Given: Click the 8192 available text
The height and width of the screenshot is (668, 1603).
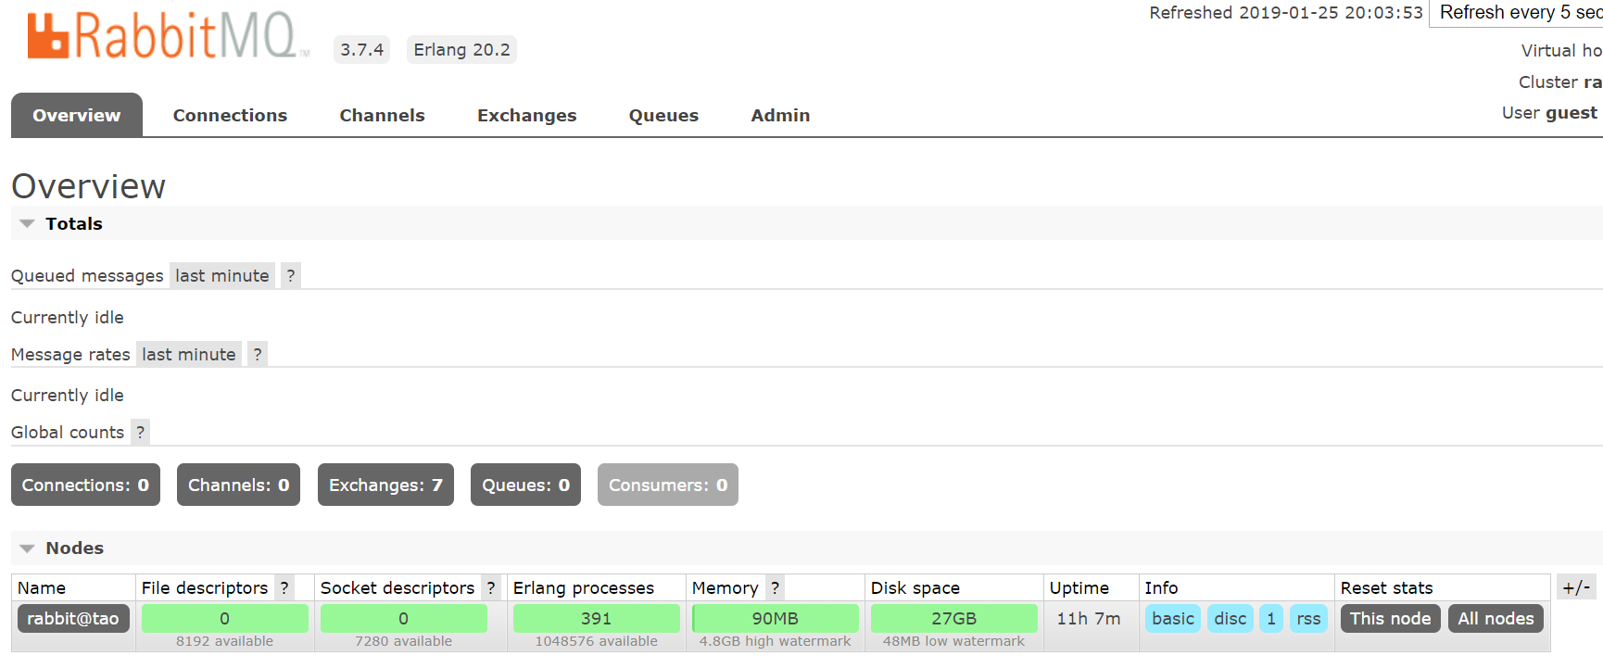Looking at the screenshot, I should (x=224, y=641).
